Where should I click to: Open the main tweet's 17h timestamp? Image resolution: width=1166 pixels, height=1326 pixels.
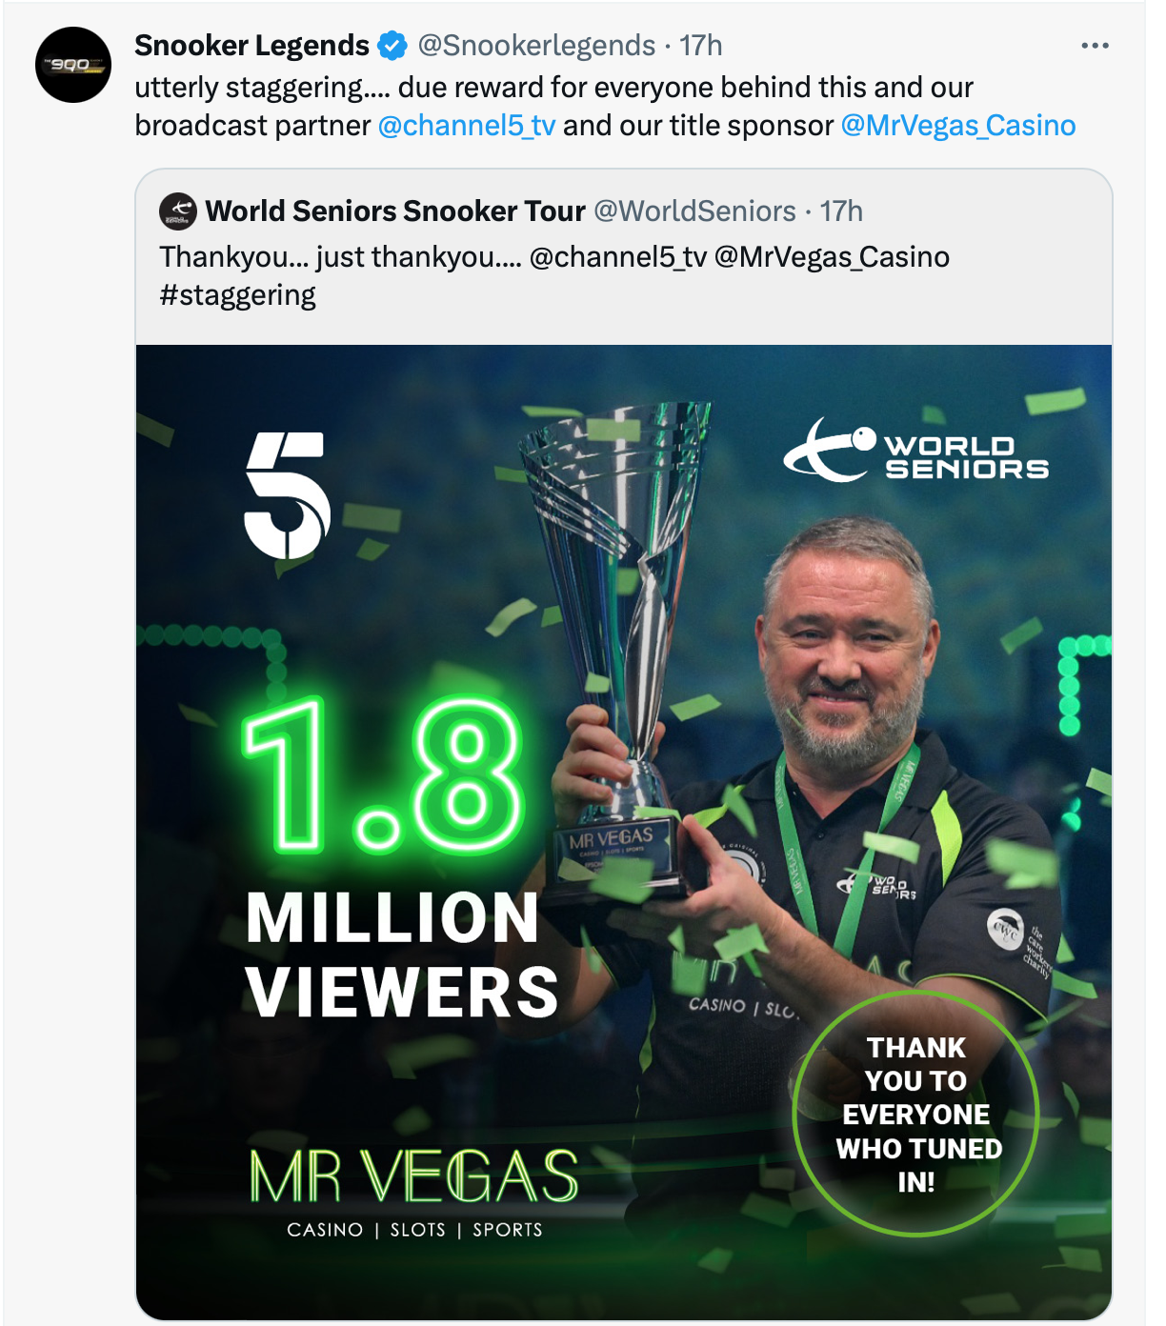tap(701, 46)
